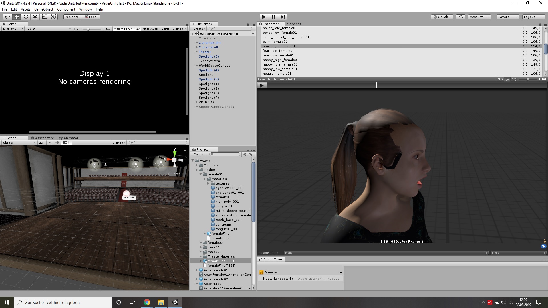Adjust the preview speed slider
Image resolution: width=548 pixels, height=308 pixels.
pos(527,79)
